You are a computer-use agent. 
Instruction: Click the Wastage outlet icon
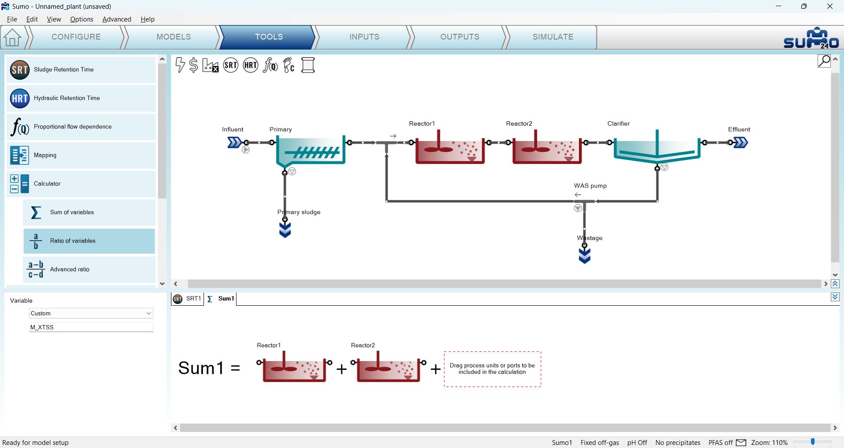coord(585,255)
